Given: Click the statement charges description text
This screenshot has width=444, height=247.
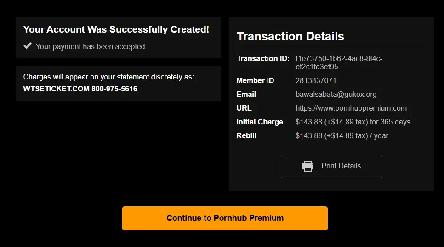Looking at the screenshot, I should pyautogui.click(x=108, y=77).
